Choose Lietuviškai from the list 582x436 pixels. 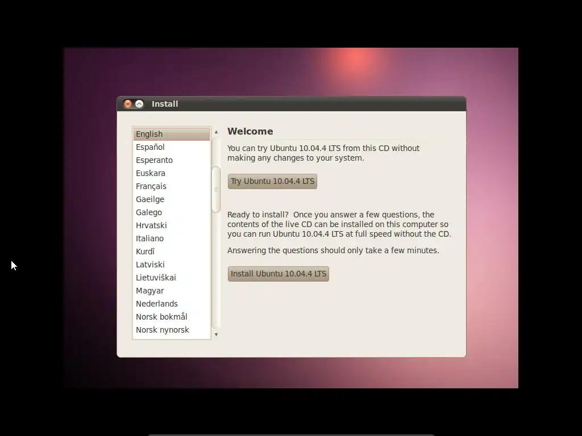click(172, 278)
